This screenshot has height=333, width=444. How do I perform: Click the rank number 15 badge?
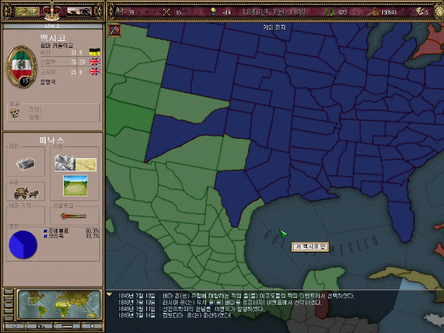tap(25, 81)
